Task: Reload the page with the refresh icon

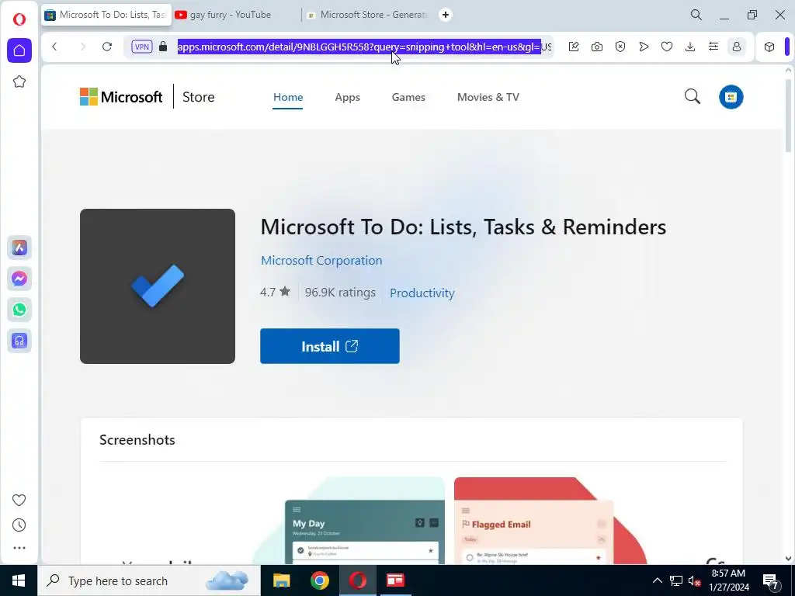Action: click(107, 47)
